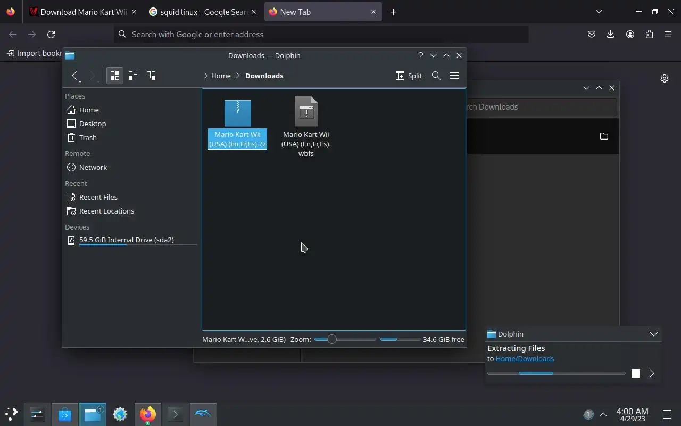Click Firefox back navigation arrow
This screenshot has width=681, height=426.
coord(13,34)
